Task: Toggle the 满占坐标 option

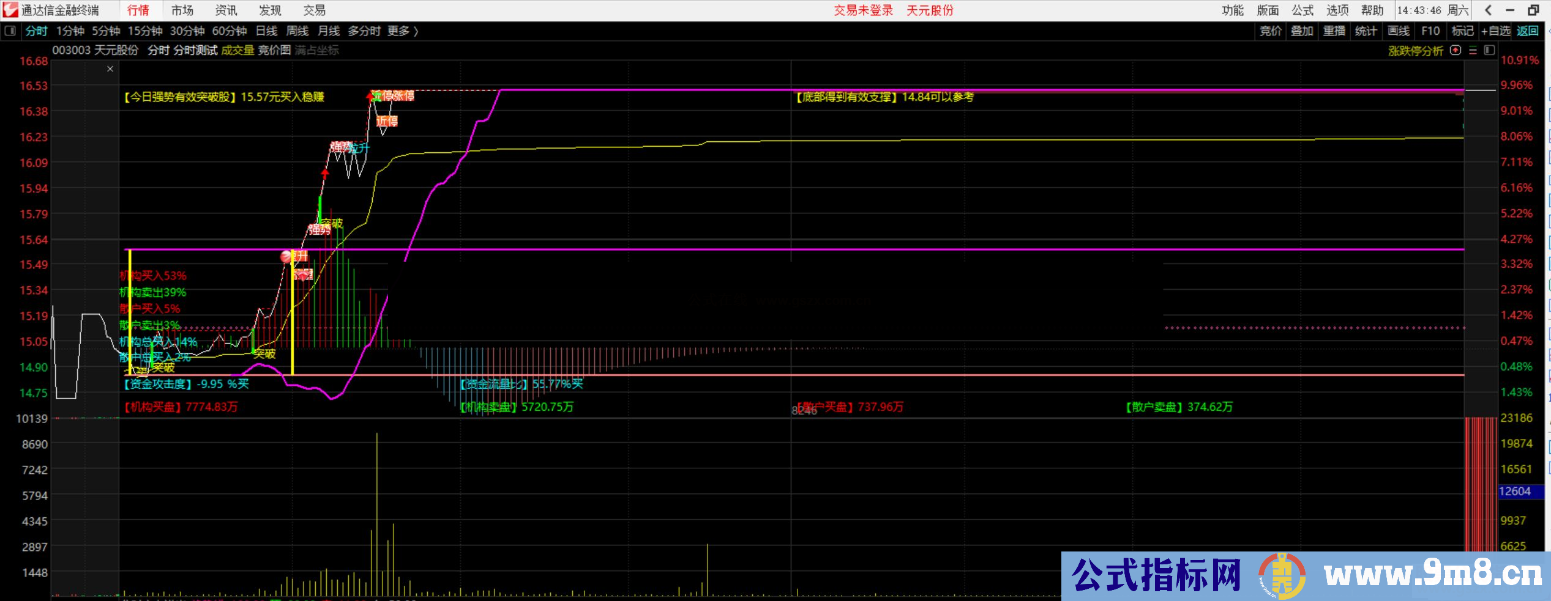Action: (316, 50)
